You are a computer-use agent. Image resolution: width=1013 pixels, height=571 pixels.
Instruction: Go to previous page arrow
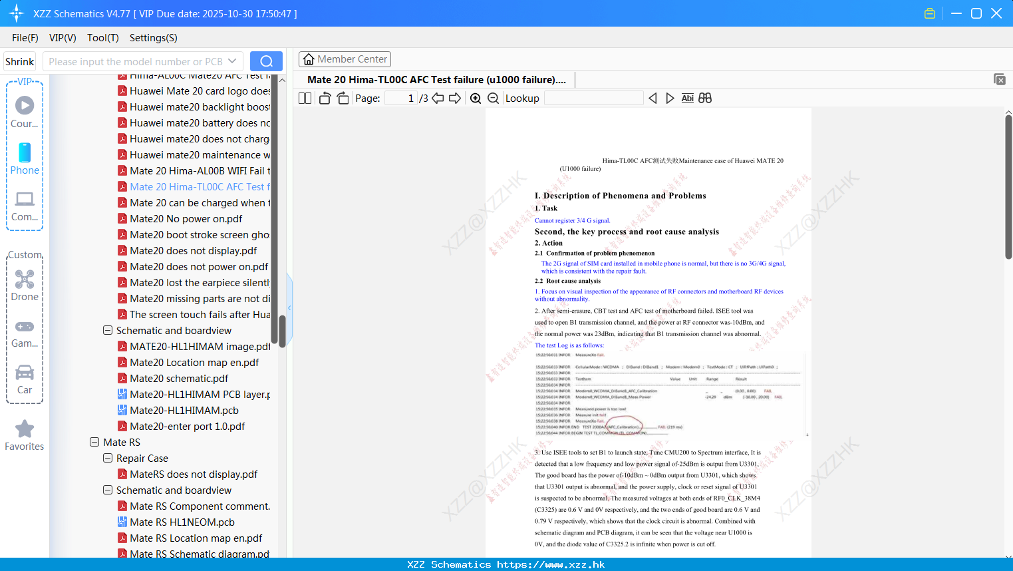point(438,98)
